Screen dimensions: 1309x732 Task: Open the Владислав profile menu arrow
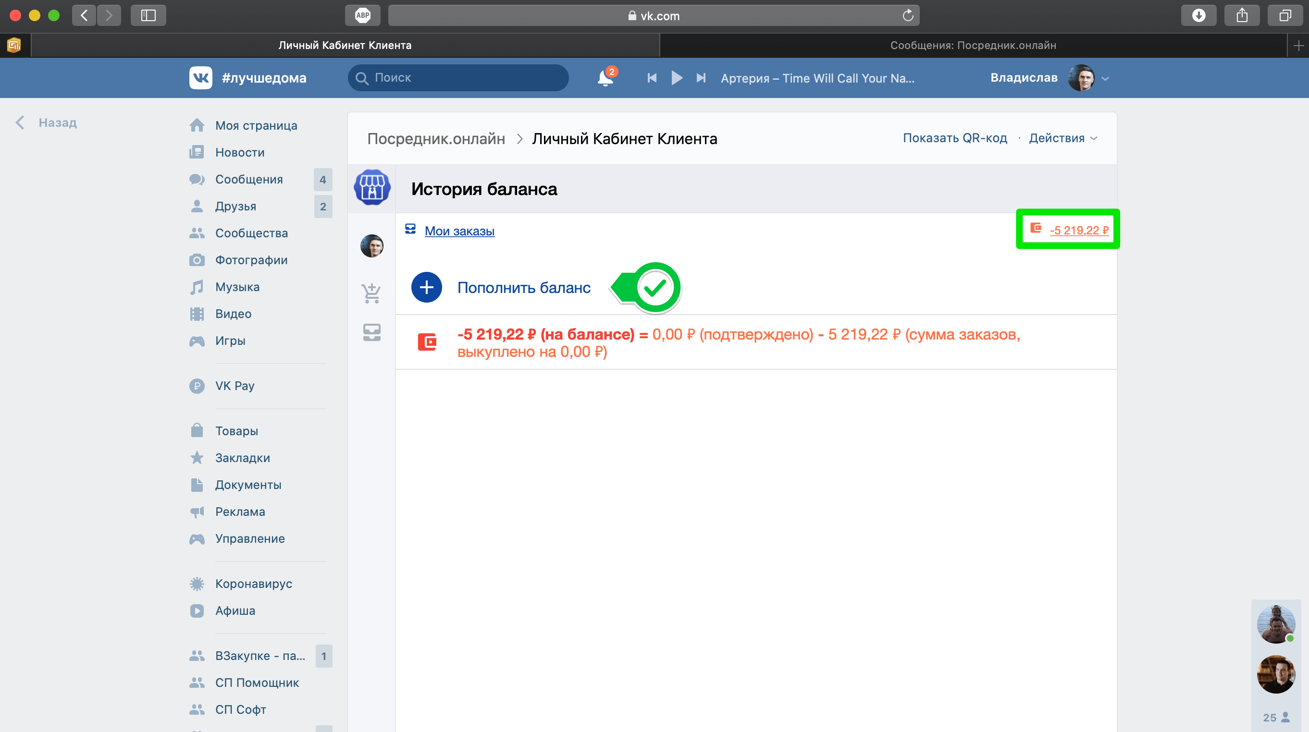(x=1105, y=78)
